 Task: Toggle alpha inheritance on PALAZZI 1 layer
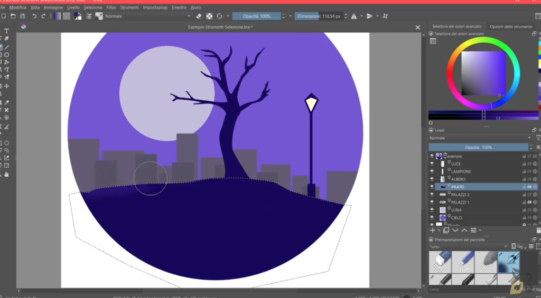point(529,202)
